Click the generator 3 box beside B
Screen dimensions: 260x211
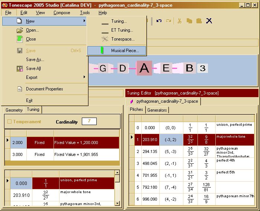[202, 68]
